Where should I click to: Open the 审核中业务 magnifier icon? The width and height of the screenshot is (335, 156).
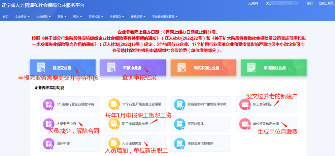[111, 68]
